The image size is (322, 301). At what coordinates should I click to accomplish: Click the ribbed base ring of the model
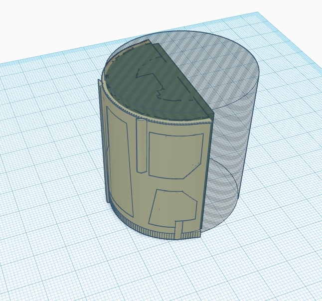pos(150,230)
